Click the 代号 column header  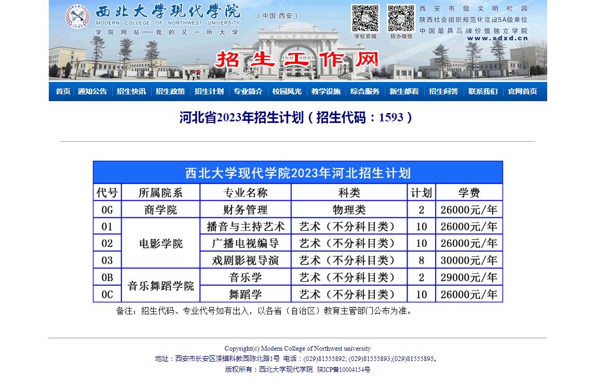pyautogui.click(x=107, y=193)
